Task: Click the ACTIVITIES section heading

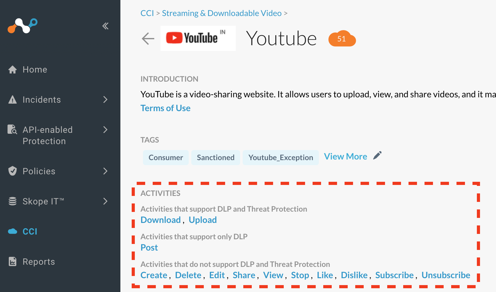Action: tap(160, 193)
